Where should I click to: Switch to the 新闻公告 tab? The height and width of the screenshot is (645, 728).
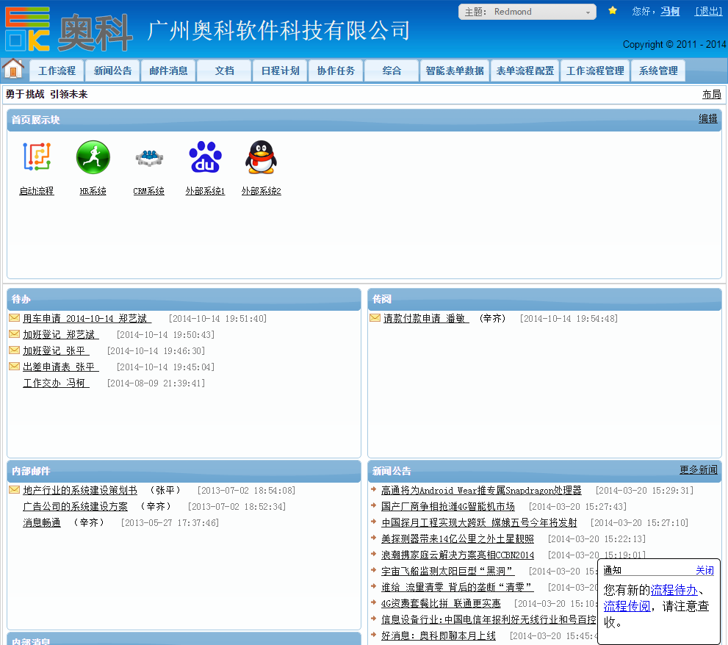point(112,71)
